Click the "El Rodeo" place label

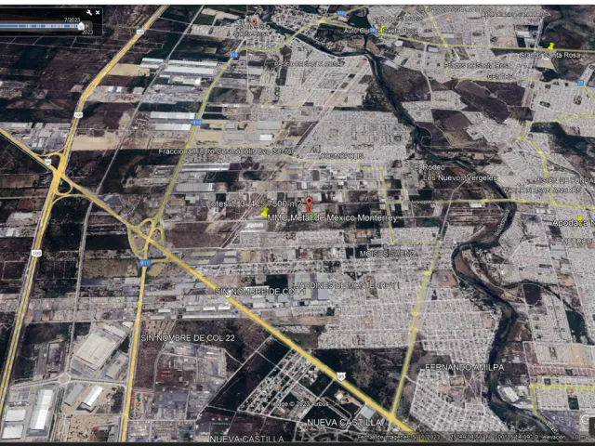coord(430,167)
